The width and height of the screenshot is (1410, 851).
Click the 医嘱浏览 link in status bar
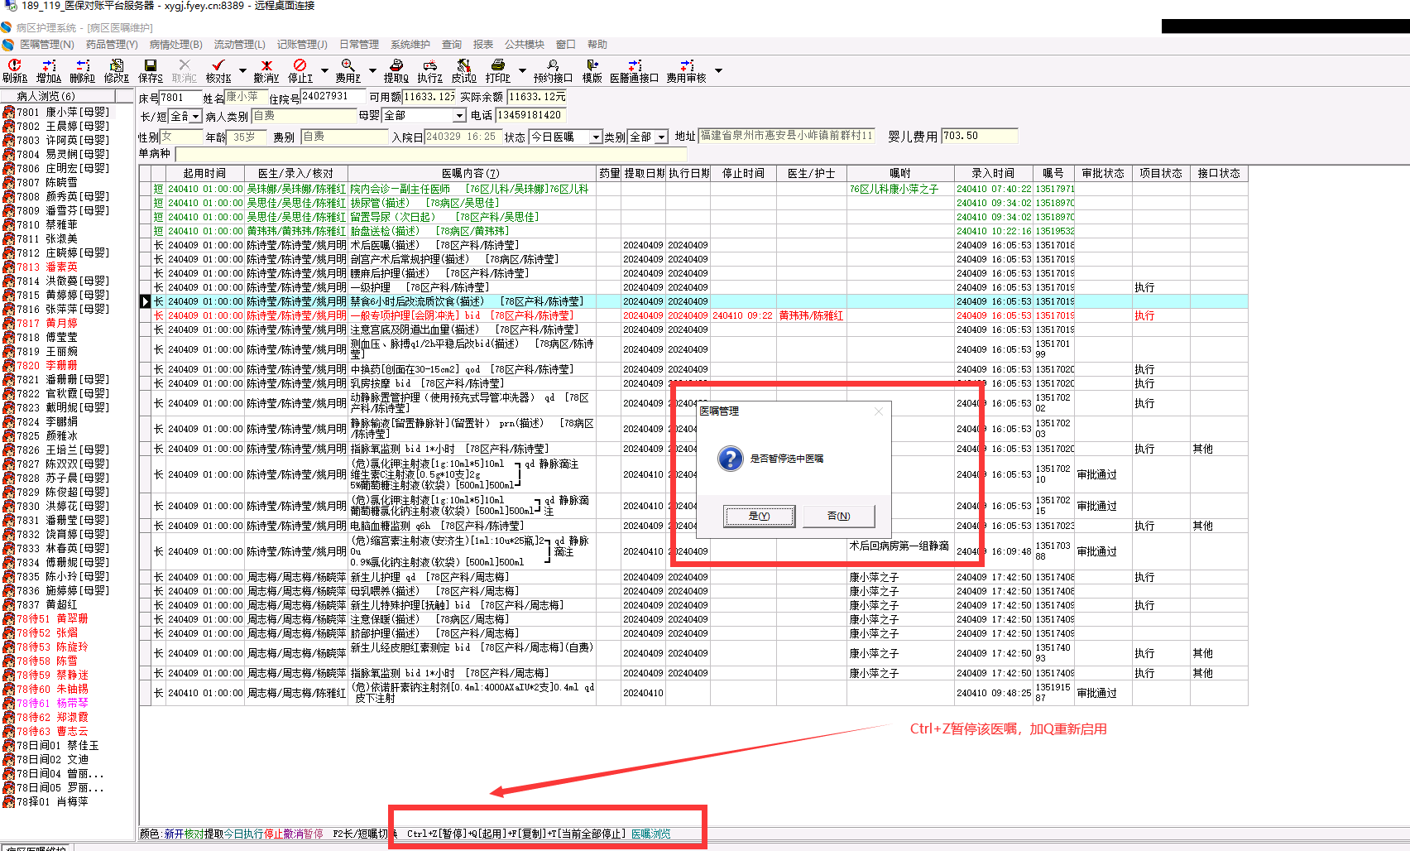pos(651,834)
